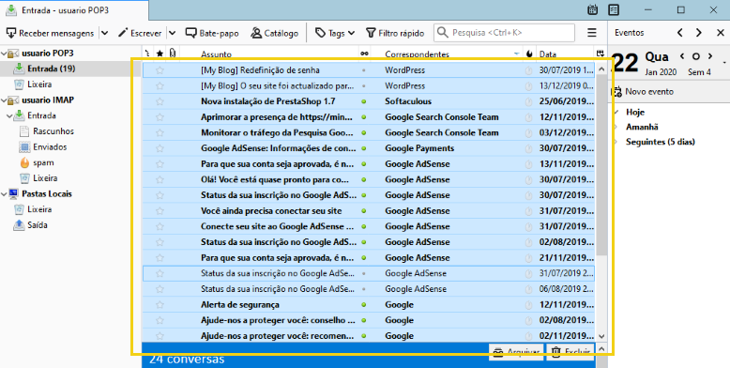
Task: Collapse the Hoje section
Action: pos(616,113)
